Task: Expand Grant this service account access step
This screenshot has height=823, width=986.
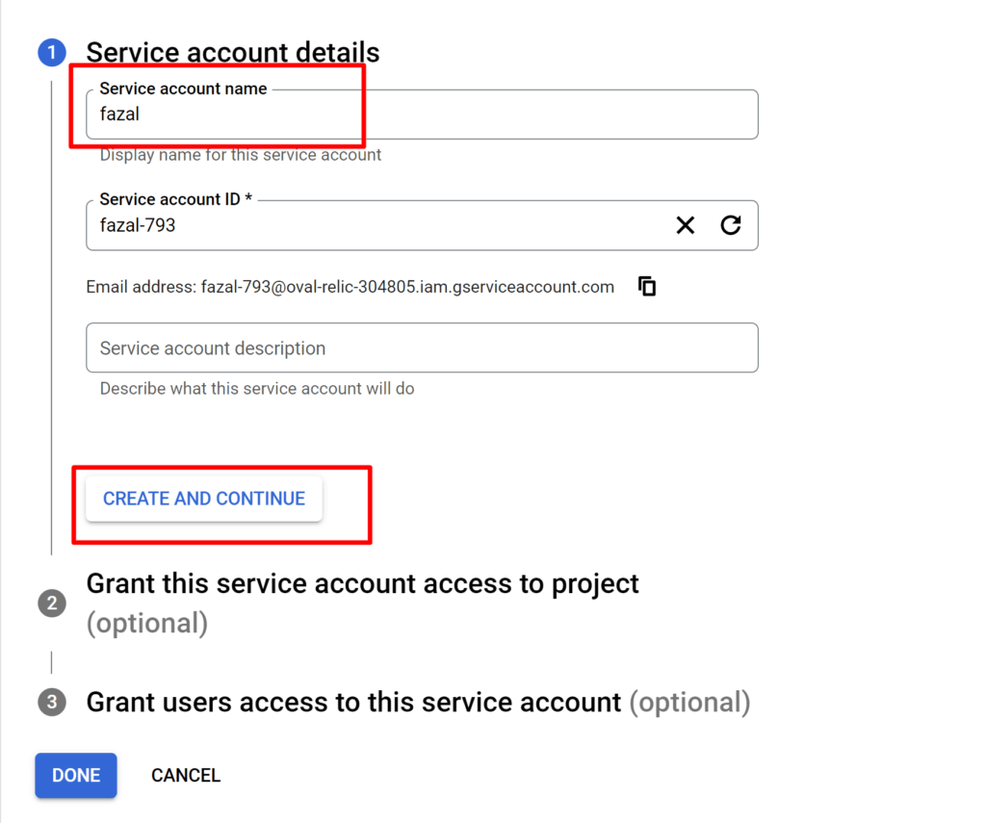Action: tap(362, 603)
